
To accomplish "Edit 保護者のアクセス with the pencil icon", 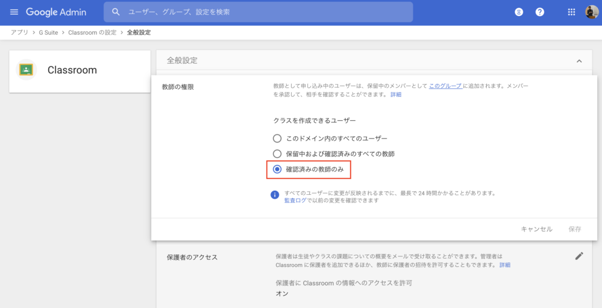I will (x=579, y=256).
